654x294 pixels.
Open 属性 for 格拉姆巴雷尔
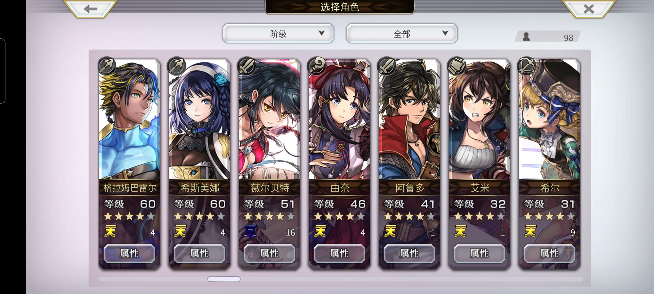coord(129,253)
